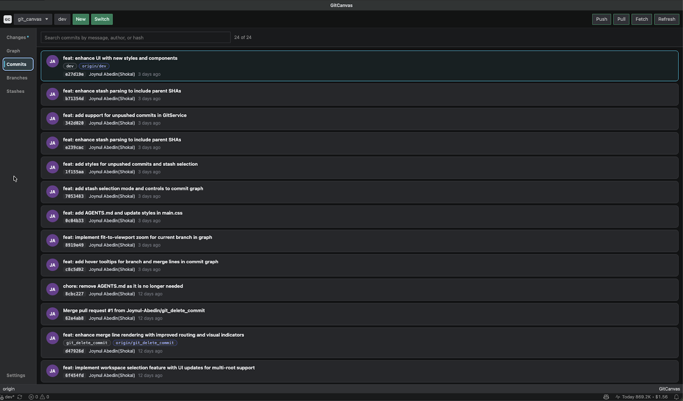Image resolution: width=683 pixels, height=401 pixels.
Task: Click the JA avatar of commit 6f454fd
Action: tap(53, 371)
